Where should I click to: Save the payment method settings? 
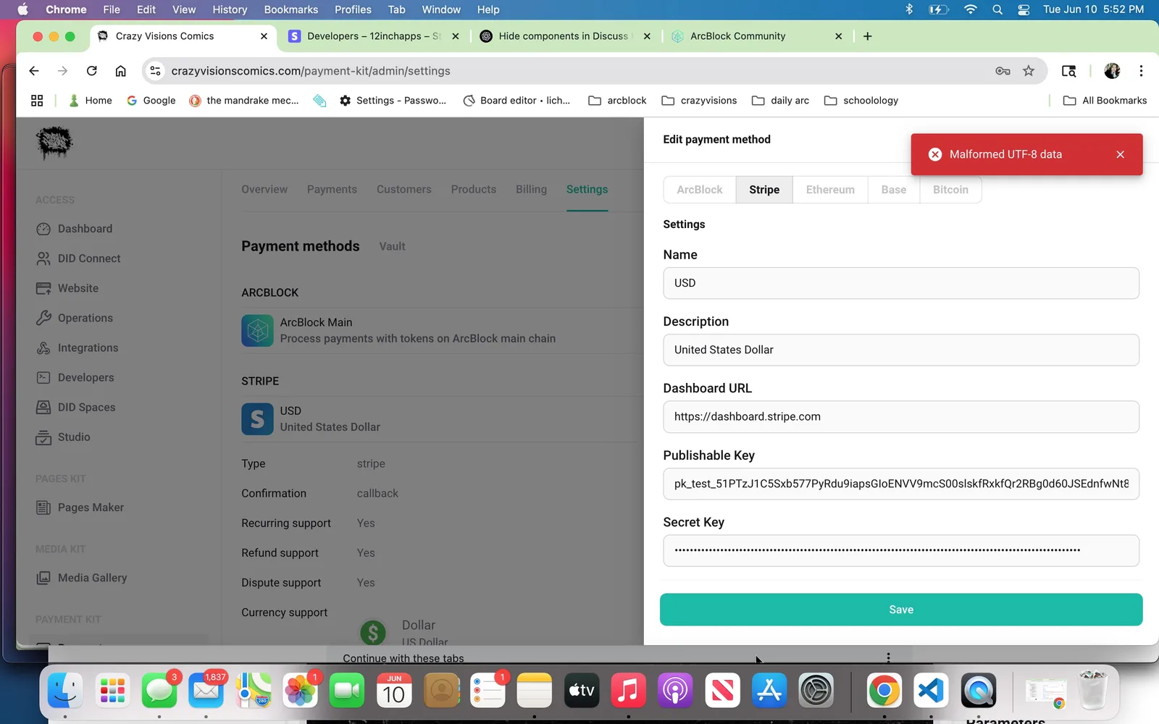(901, 610)
